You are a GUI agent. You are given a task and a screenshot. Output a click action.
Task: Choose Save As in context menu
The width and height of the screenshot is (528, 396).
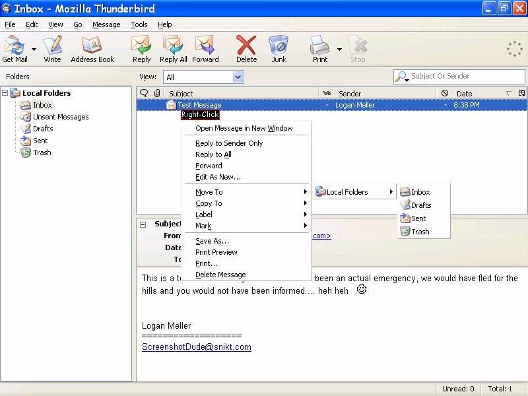(246, 241)
